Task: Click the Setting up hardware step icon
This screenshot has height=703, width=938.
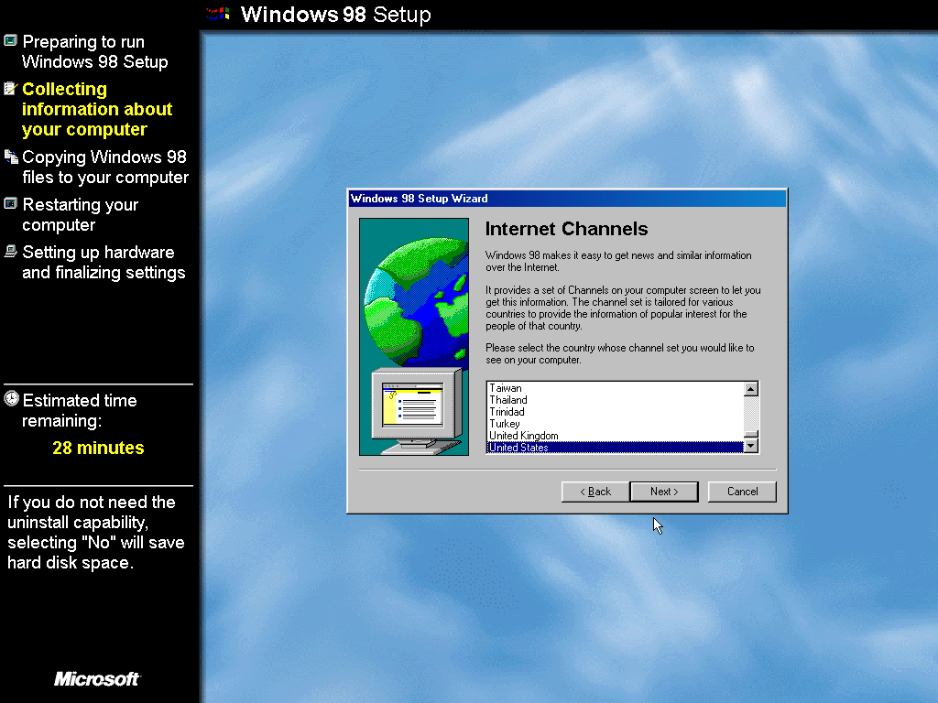Action: coord(10,252)
